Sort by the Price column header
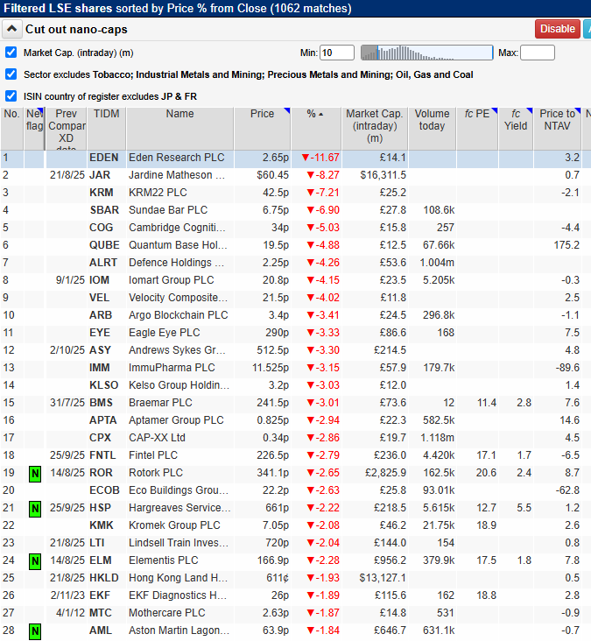The image size is (591, 641). 262,129
